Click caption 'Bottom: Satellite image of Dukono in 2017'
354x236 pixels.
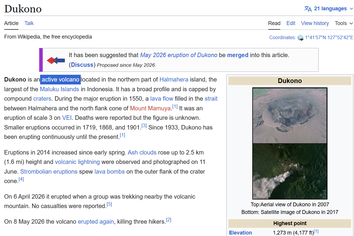point(290,212)
